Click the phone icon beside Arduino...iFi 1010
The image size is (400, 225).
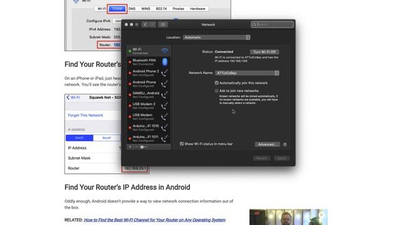[x=165, y=127]
